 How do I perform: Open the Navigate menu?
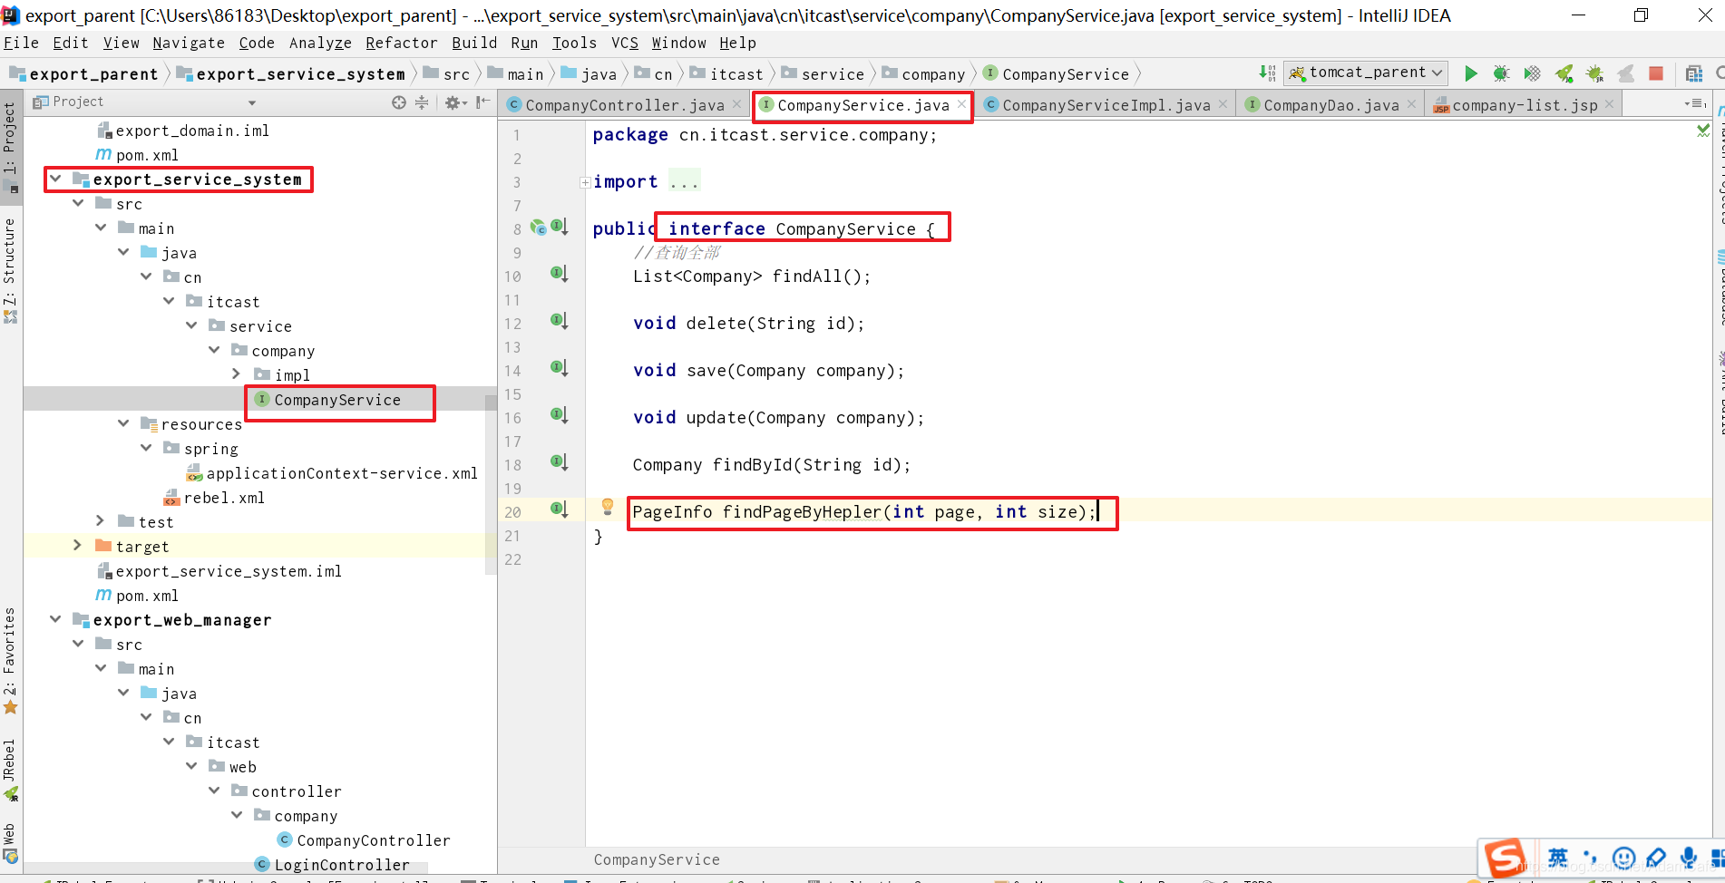tap(189, 43)
